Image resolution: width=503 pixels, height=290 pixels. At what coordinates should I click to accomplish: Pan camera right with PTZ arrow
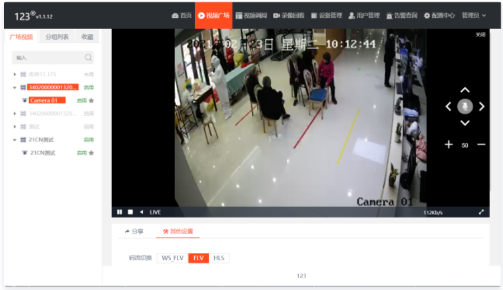[482, 106]
